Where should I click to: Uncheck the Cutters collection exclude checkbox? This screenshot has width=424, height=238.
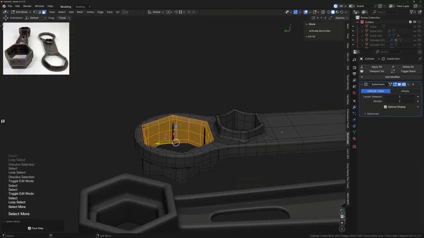(x=410, y=22)
